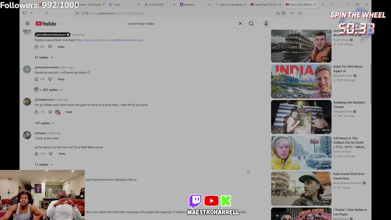391x220 pixels.
Task: Like the @FriedMomo04 comment
Action: (36, 112)
